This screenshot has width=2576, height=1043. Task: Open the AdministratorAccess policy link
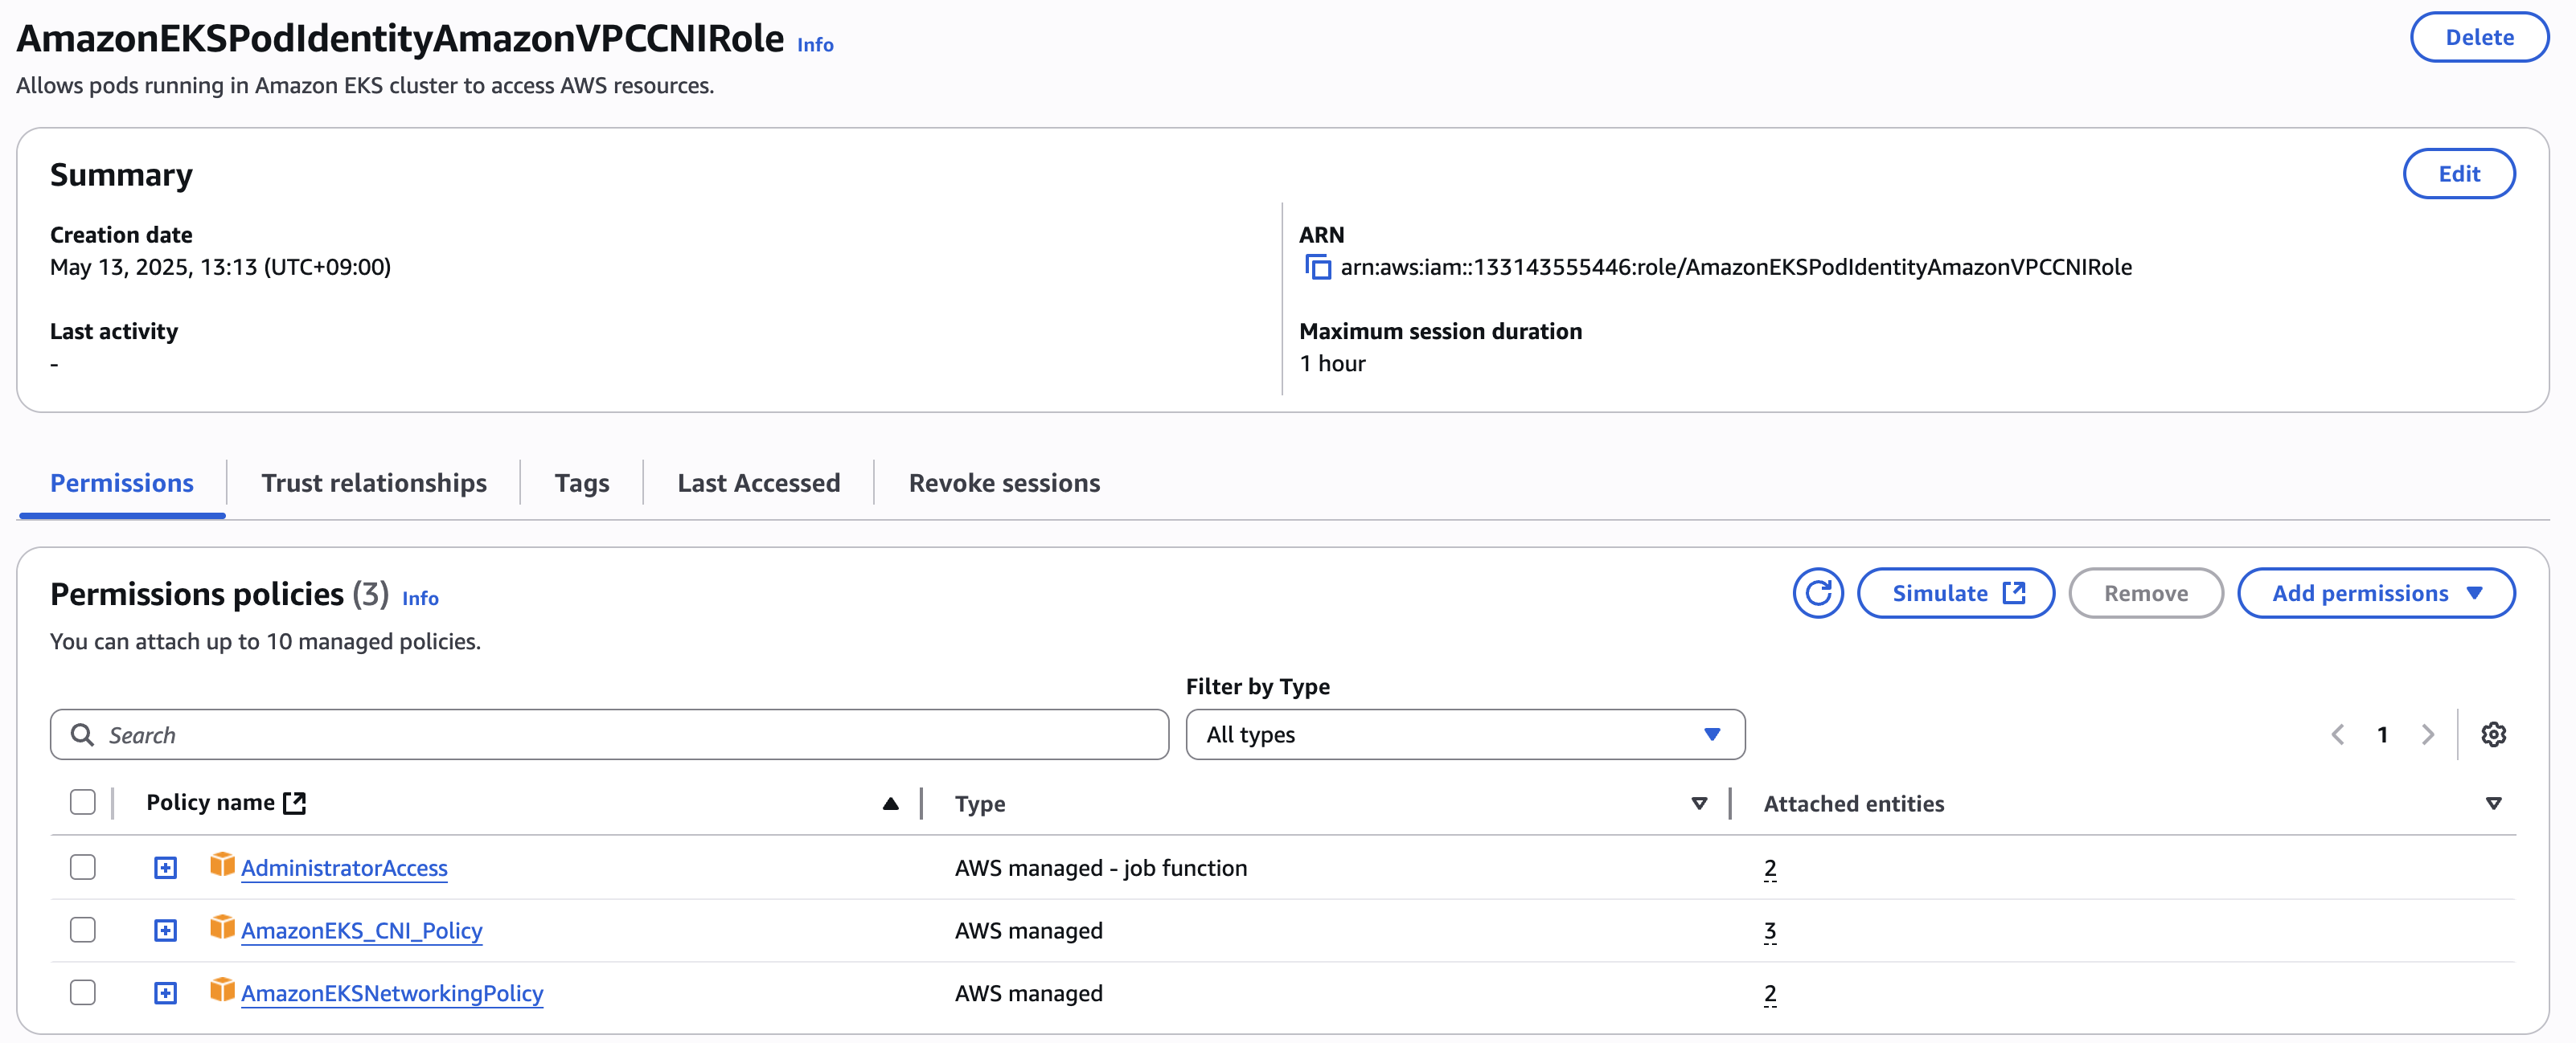pyautogui.click(x=344, y=868)
